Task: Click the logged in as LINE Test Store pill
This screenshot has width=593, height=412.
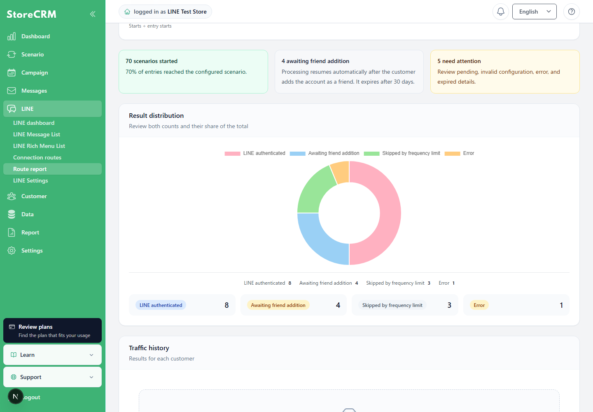Action: pyautogui.click(x=166, y=12)
